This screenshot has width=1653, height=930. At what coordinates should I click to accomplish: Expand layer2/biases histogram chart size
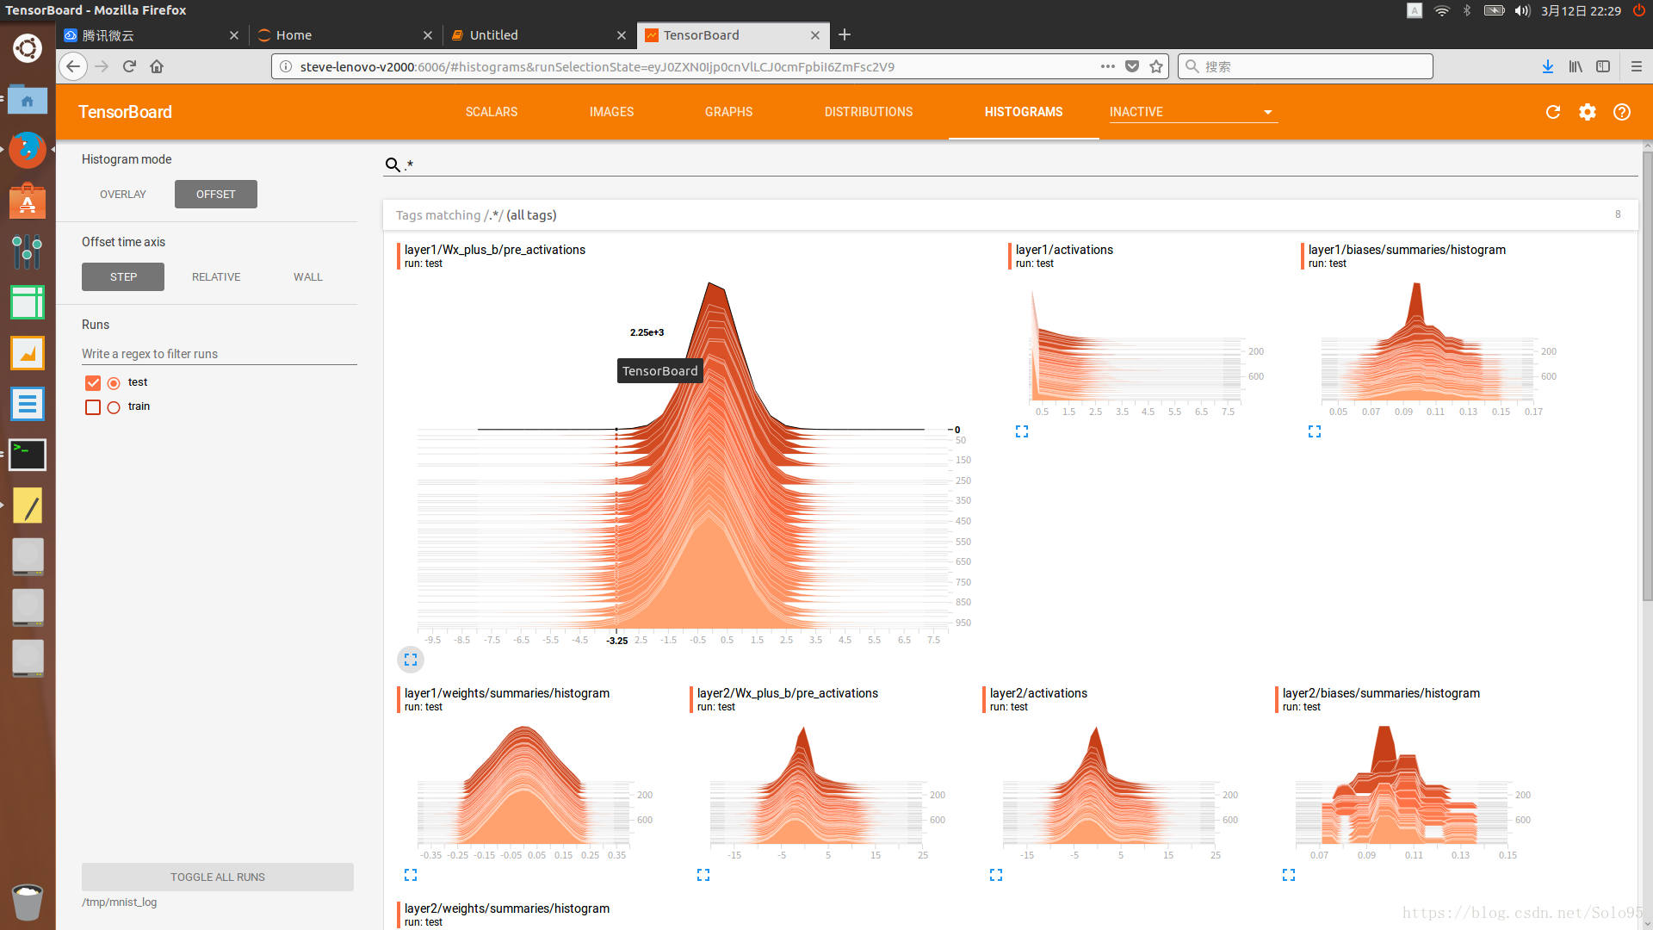1289,875
